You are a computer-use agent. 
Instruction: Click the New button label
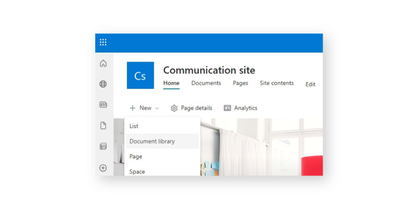pyautogui.click(x=145, y=108)
